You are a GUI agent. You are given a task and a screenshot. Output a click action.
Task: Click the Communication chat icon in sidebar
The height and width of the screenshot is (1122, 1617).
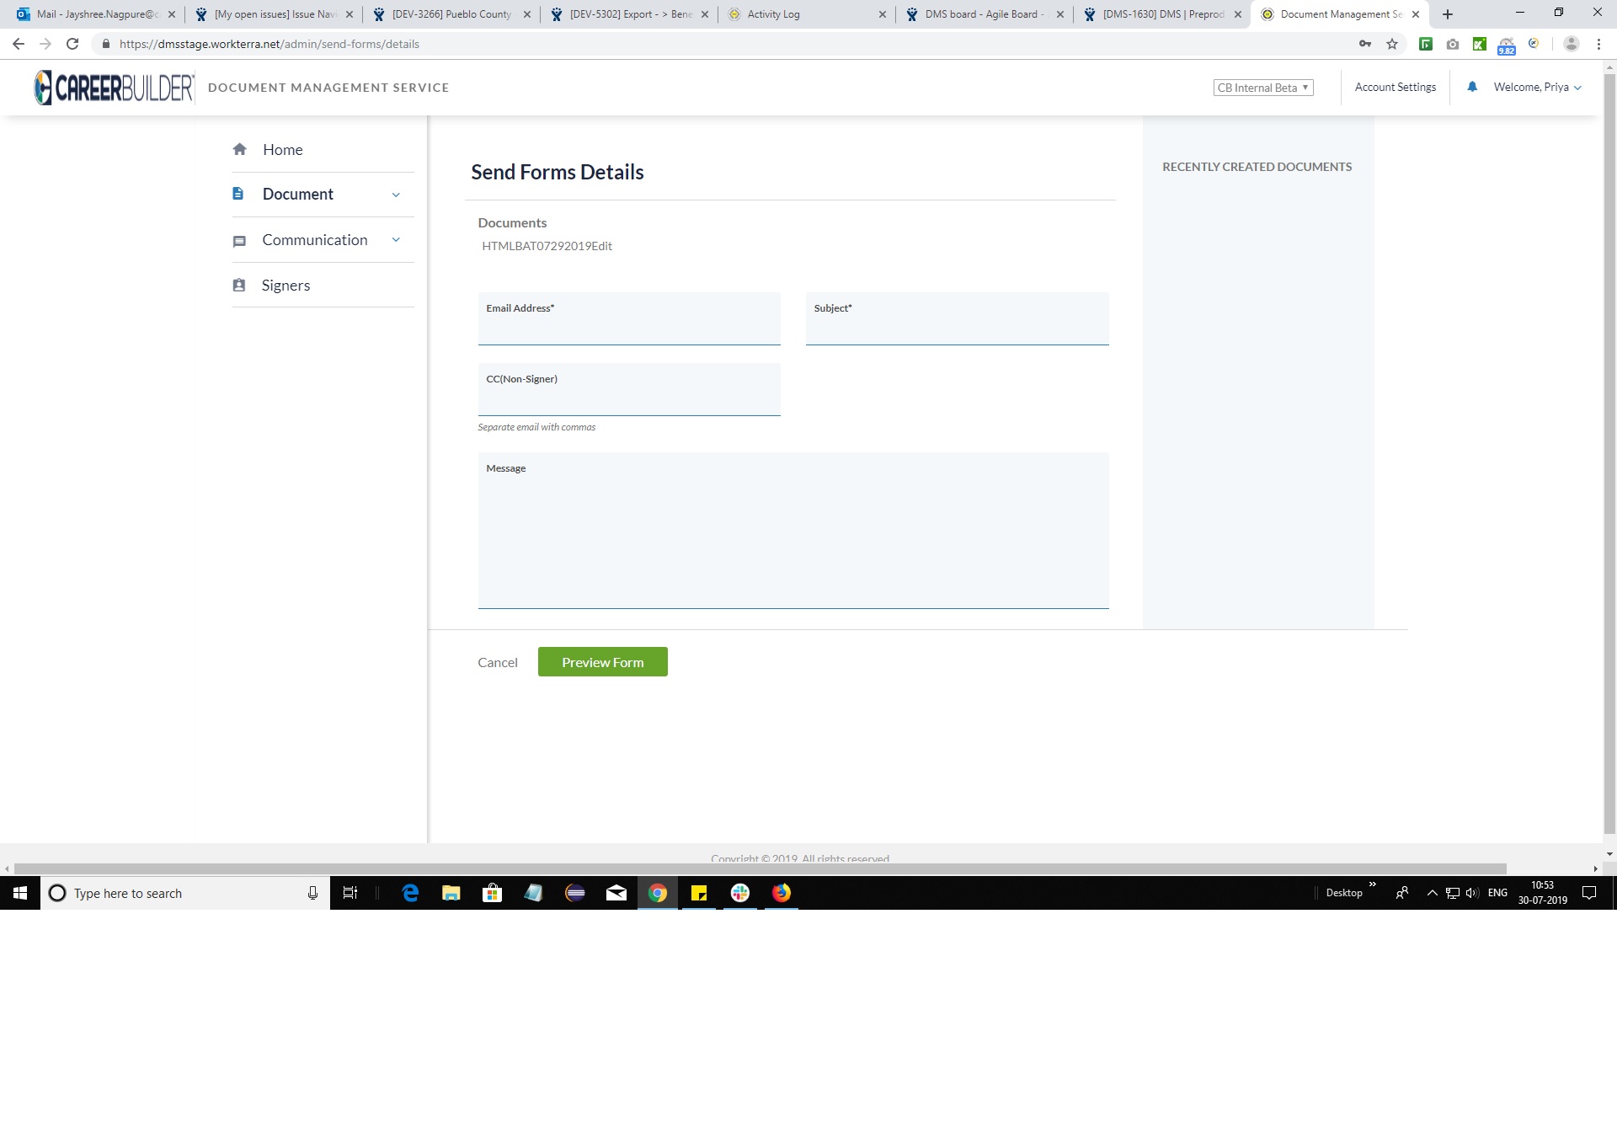239,241
